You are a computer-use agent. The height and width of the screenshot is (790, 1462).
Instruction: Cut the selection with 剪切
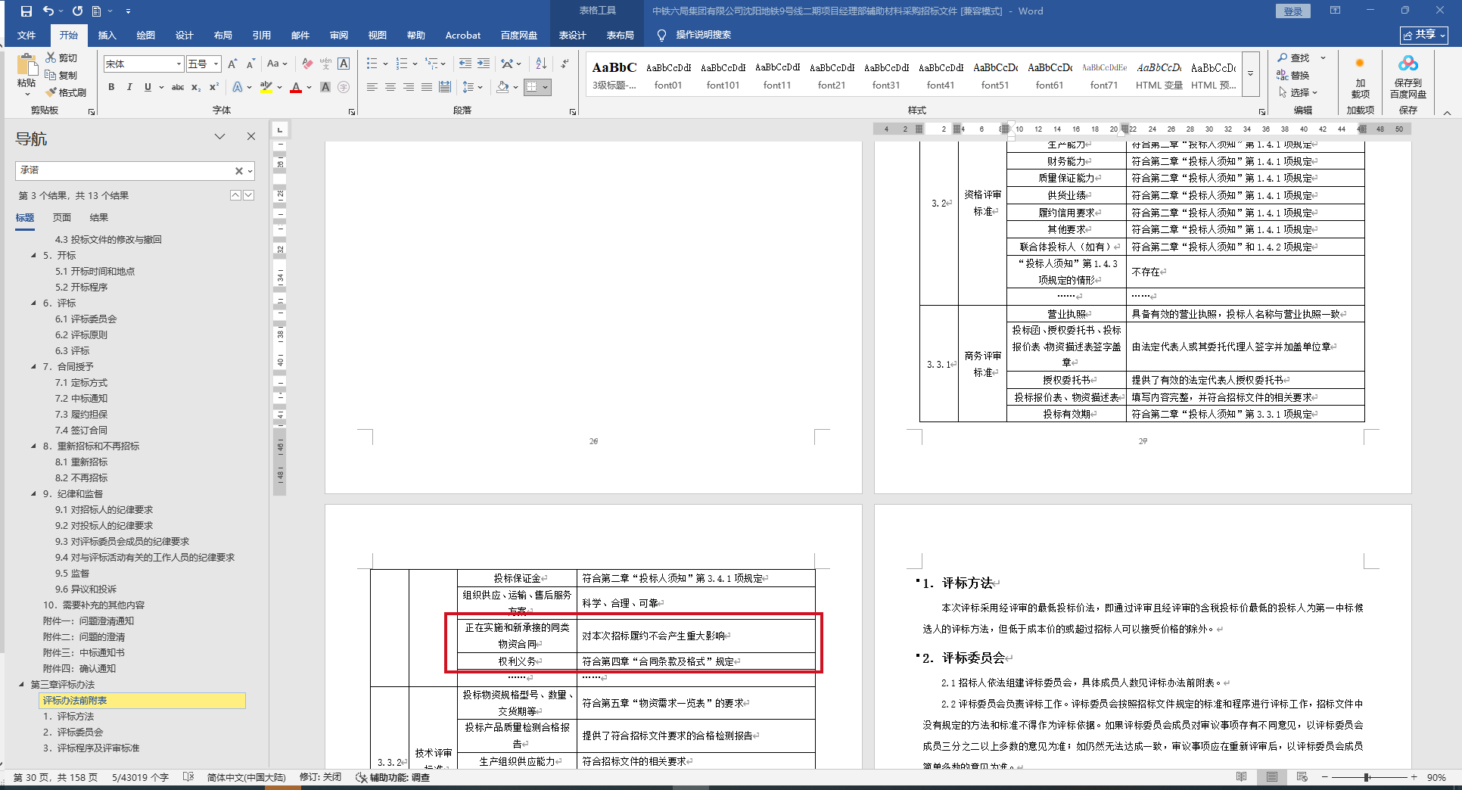pos(61,58)
